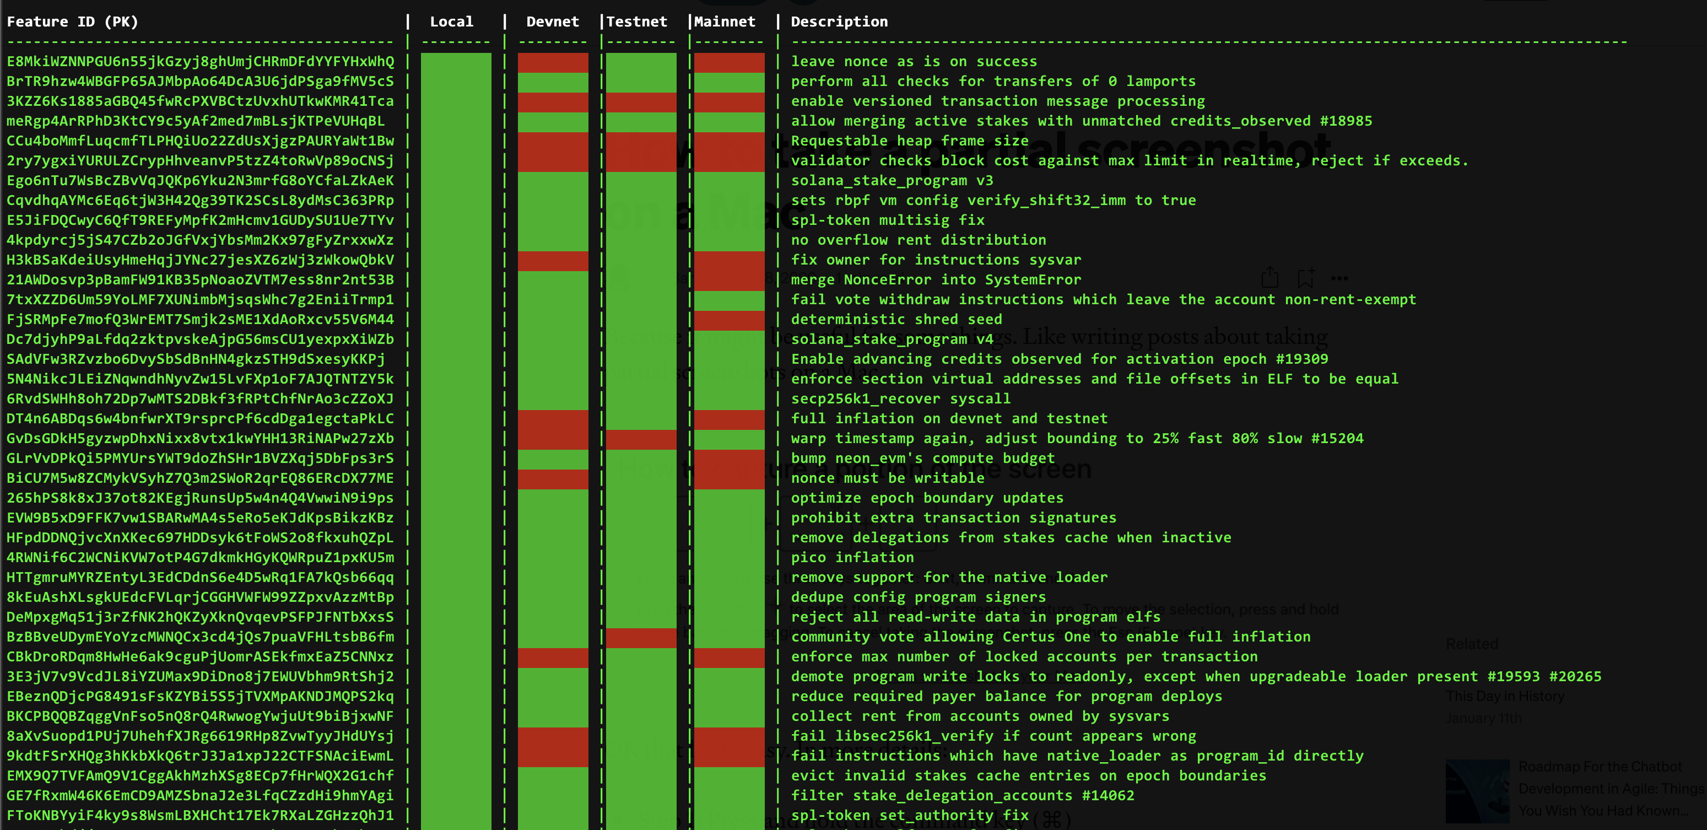This screenshot has height=830, width=1707.
Task: Click description 'leave nonce as is on success'
Action: 914,62
